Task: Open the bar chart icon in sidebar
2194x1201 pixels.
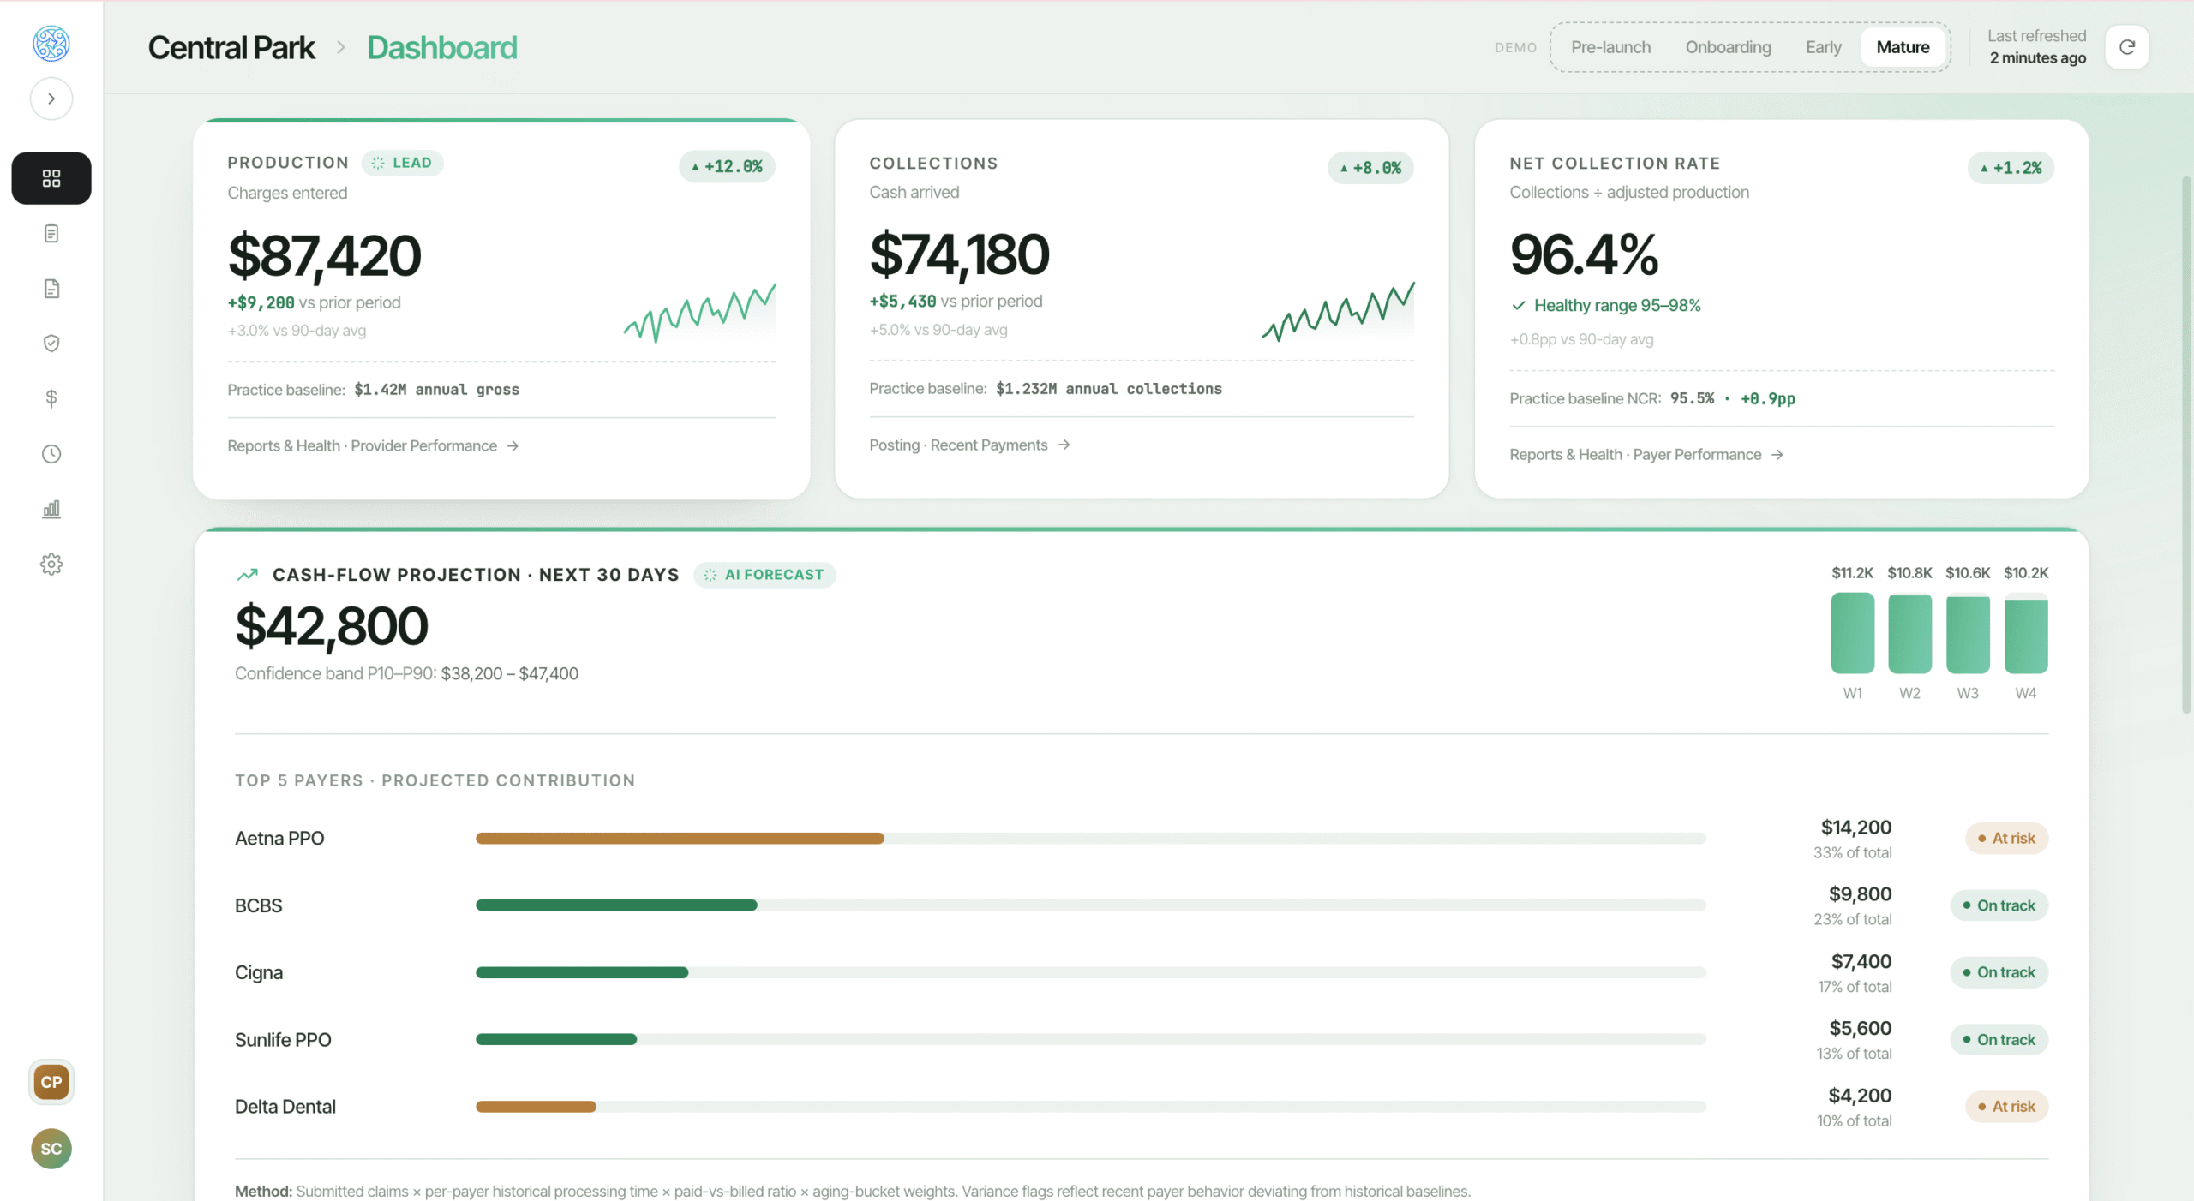Action: pyautogui.click(x=51, y=509)
